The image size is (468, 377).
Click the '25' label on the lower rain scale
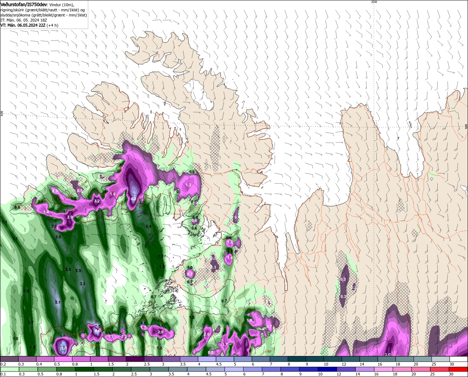point(432,374)
